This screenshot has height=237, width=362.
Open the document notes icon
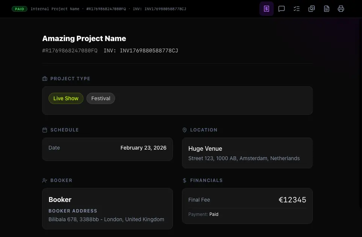pyautogui.click(x=326, y=9)
